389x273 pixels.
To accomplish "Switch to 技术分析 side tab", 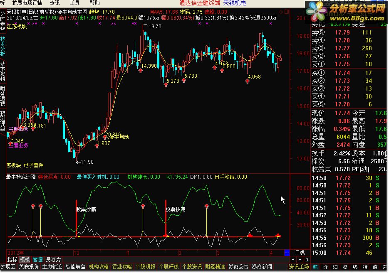I will tap(3, 46).
